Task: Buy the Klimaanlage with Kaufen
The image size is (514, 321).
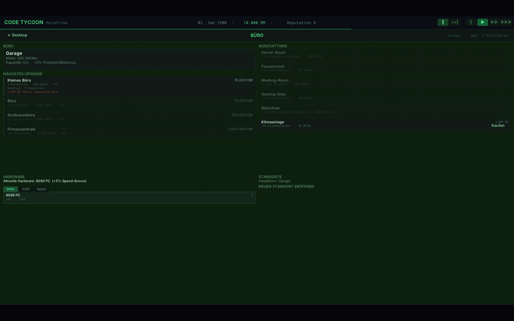Action: pos(498,125)
